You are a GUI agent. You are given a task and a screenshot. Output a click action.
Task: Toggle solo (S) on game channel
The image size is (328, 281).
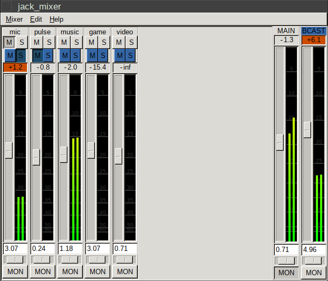point(104,43)
